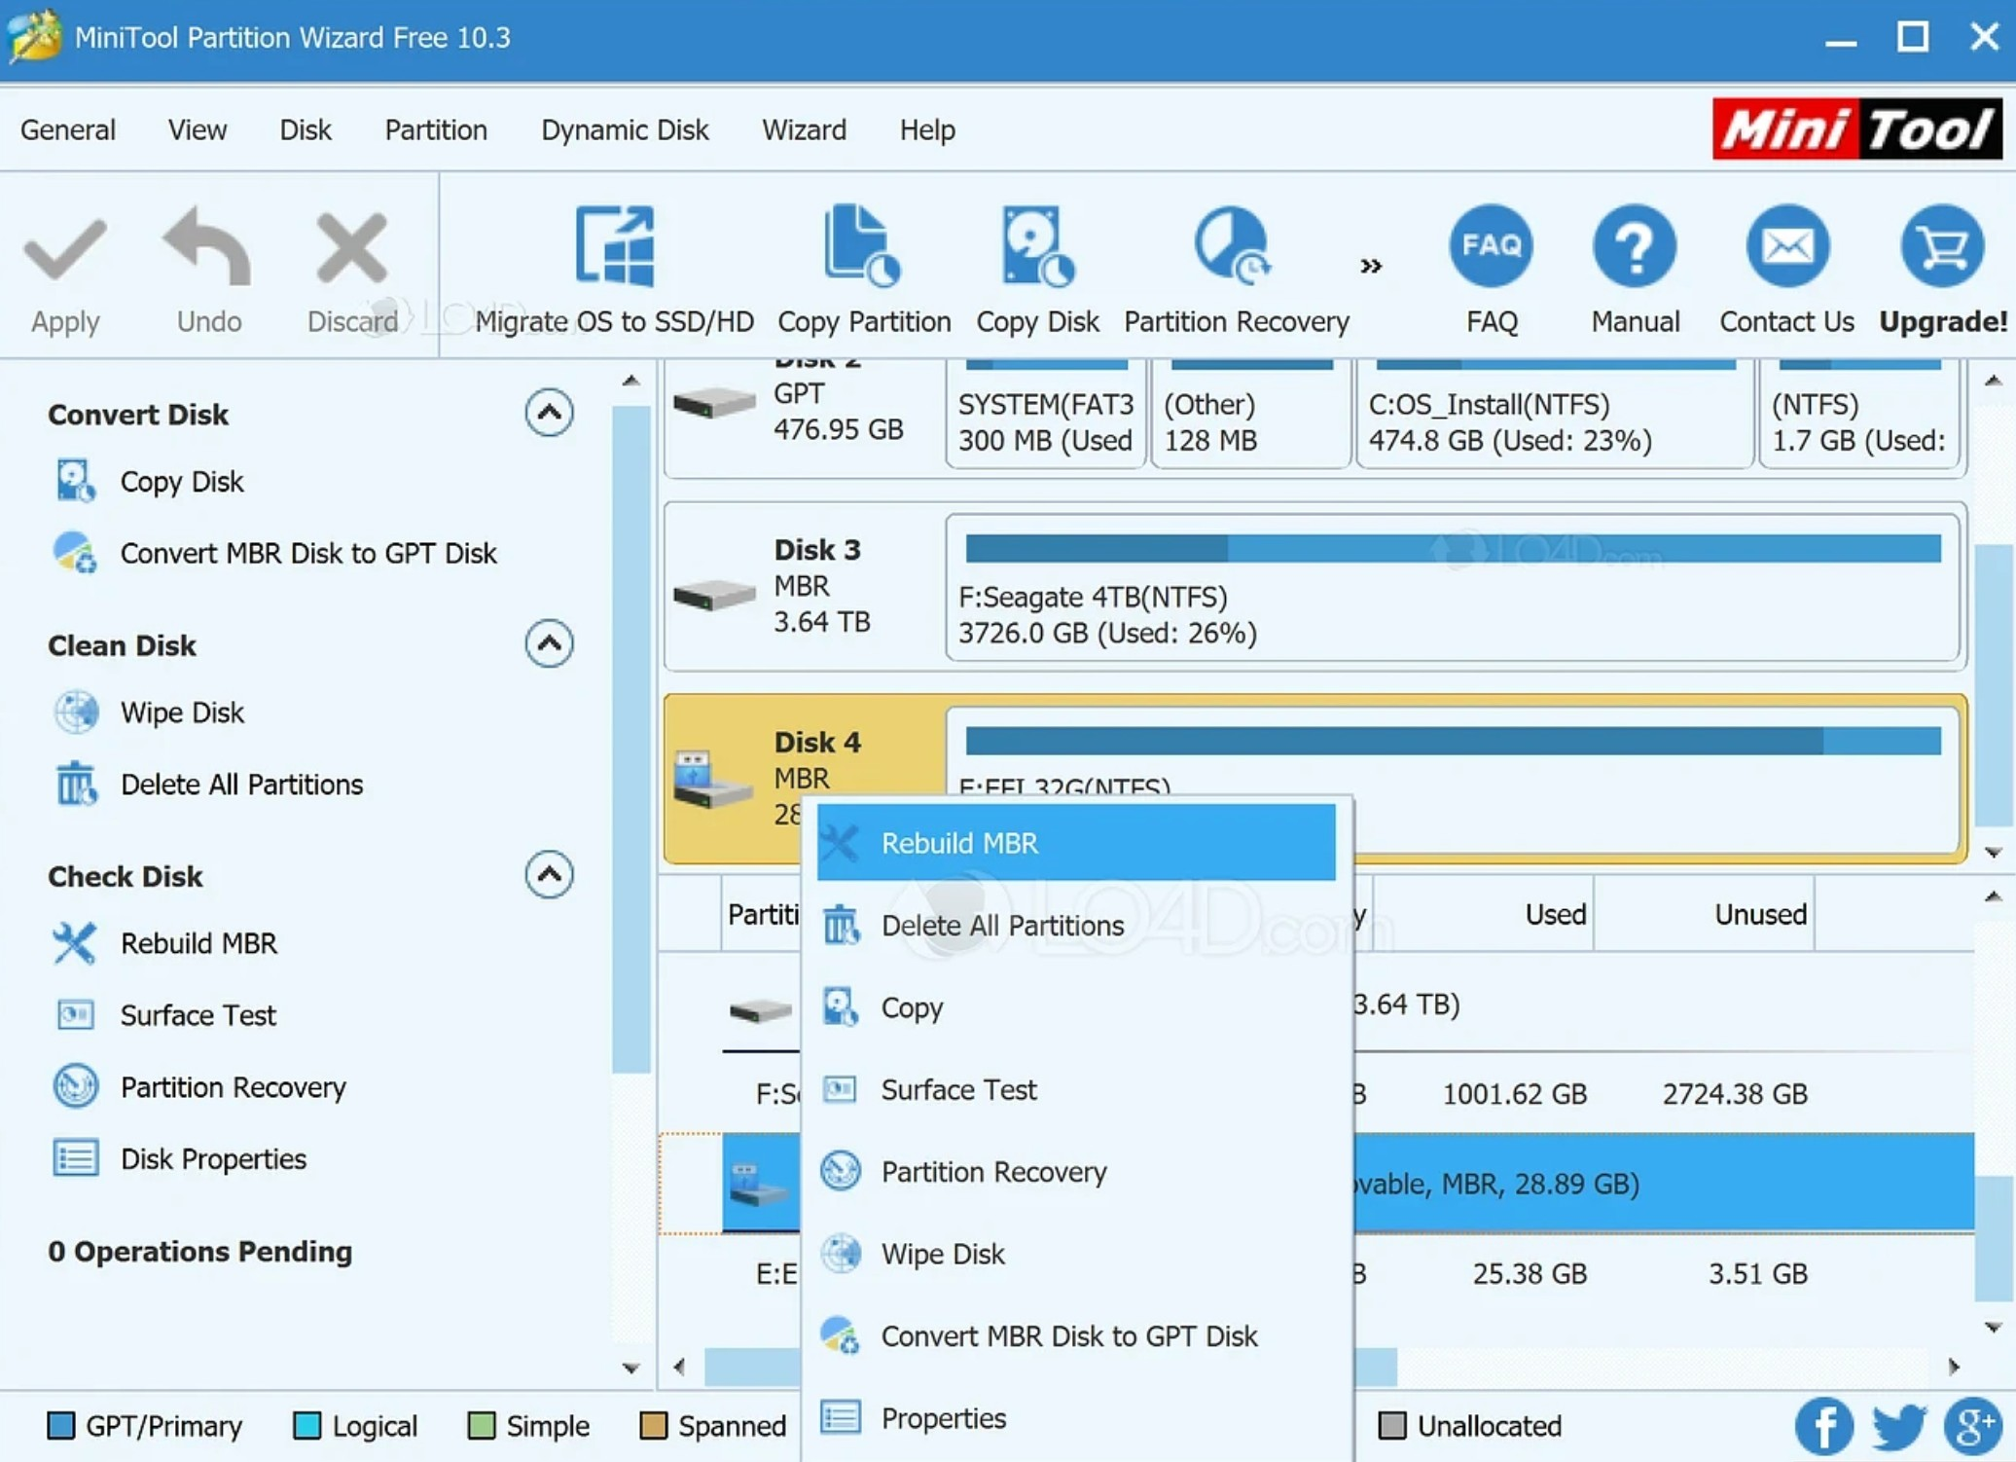Choose Rebuild MBR in context menu
2016x1462 pixels.
pos(1076,843)
